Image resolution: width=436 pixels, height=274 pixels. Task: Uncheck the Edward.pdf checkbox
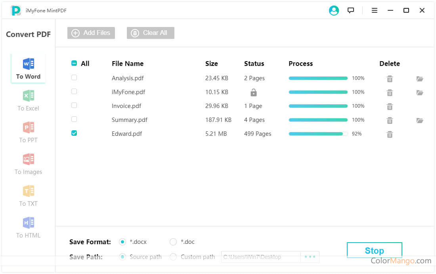(74, 133)
